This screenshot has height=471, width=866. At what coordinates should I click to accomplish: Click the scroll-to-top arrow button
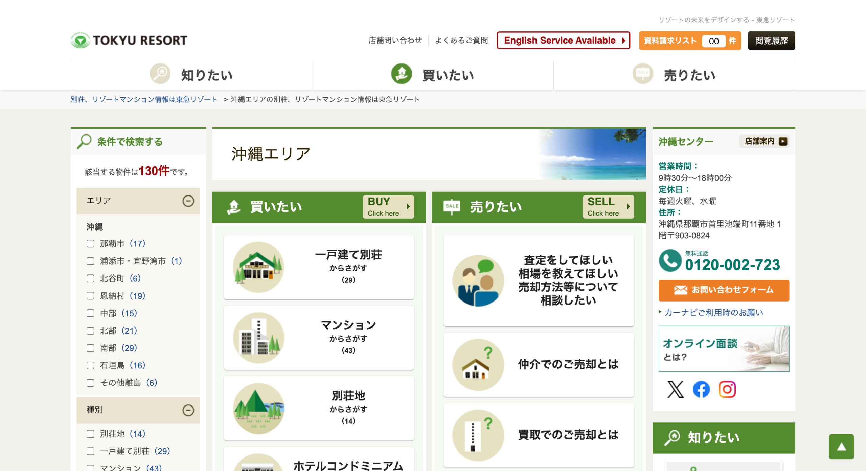[x=841, y=446]
